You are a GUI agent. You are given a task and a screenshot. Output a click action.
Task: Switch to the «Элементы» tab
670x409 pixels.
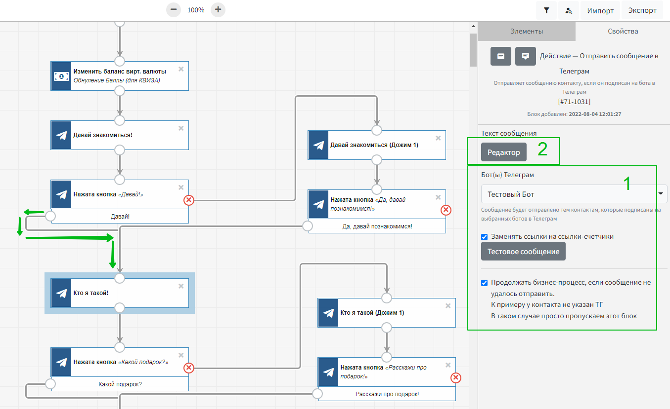pyautogui.click(x=527, y=31)
